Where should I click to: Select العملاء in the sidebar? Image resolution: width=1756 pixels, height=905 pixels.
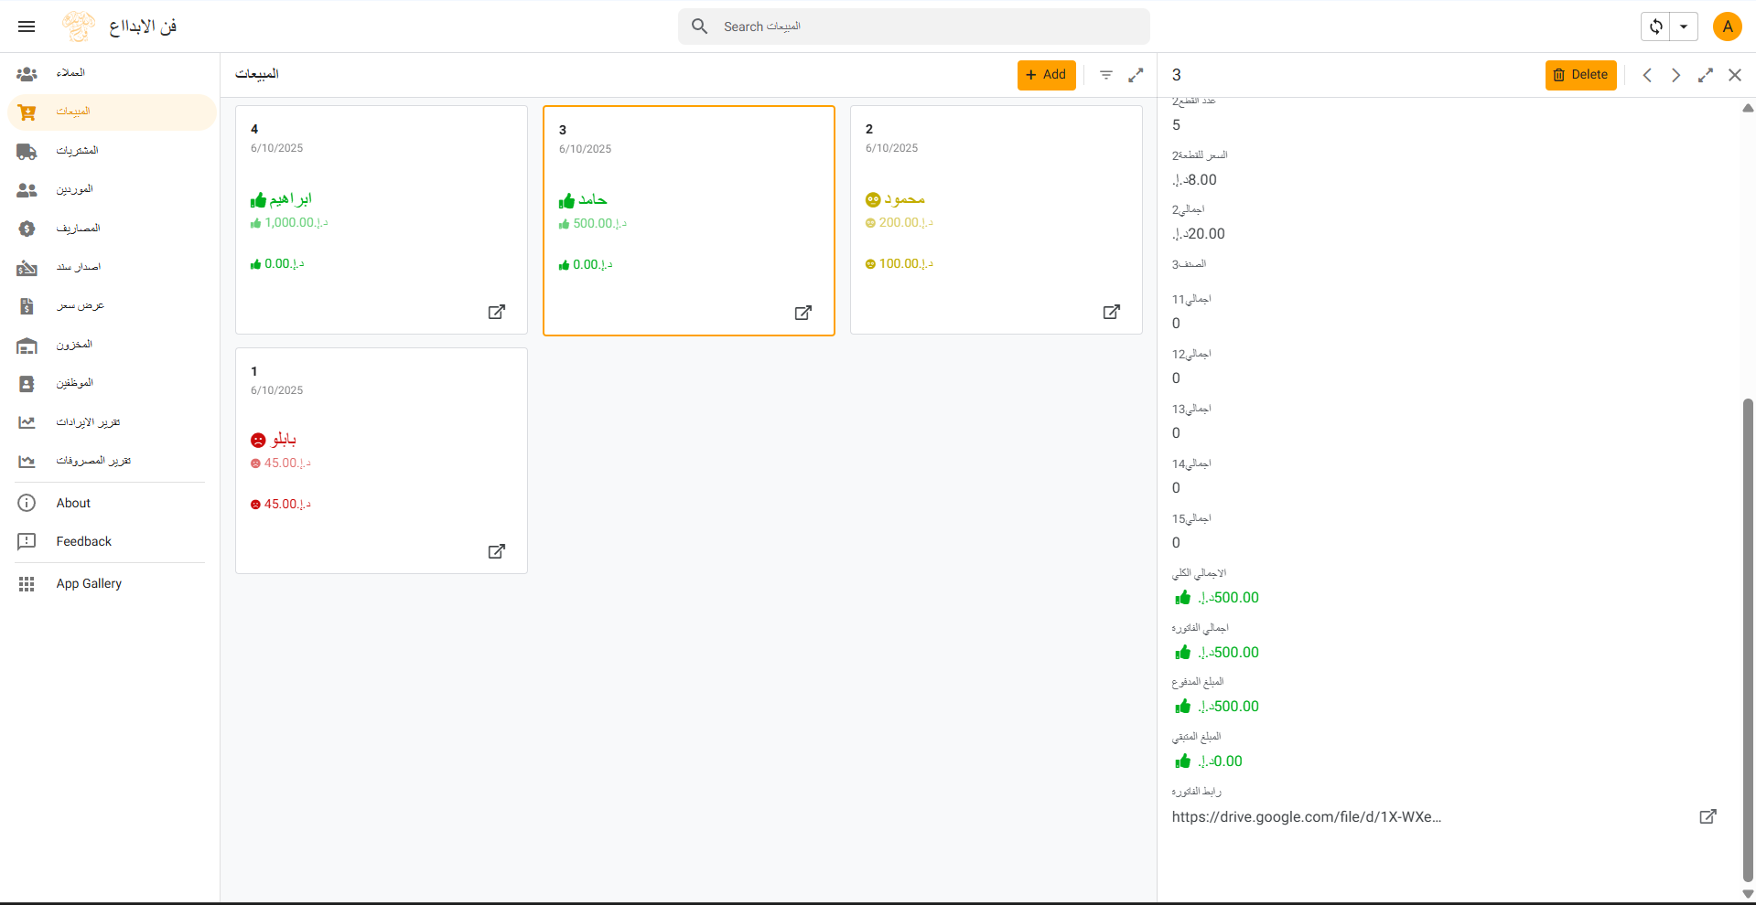point(70,73)
